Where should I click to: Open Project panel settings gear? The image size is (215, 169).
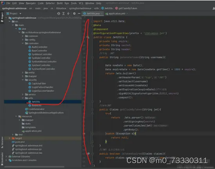coord(74,14)
